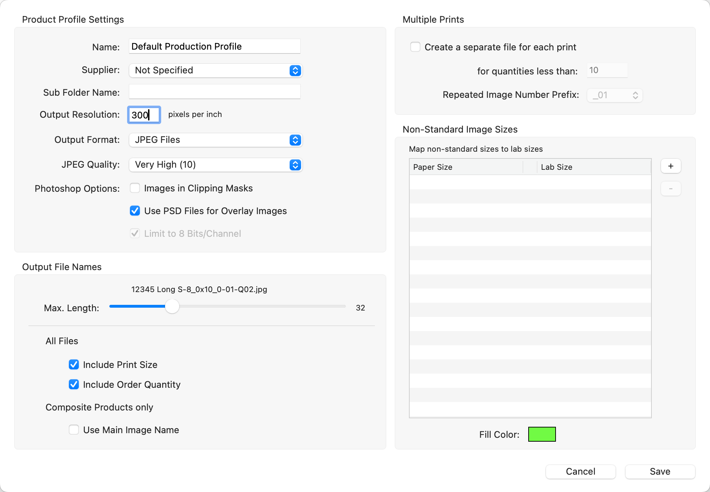Uncheck Use PSD Files for Overlay Images
710x492 pixels.
point(135,211)
